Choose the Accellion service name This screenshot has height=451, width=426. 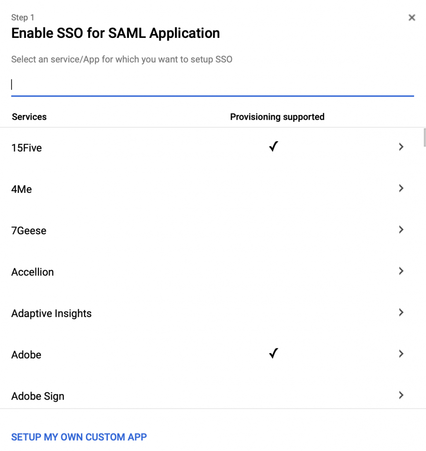[33, 272]
